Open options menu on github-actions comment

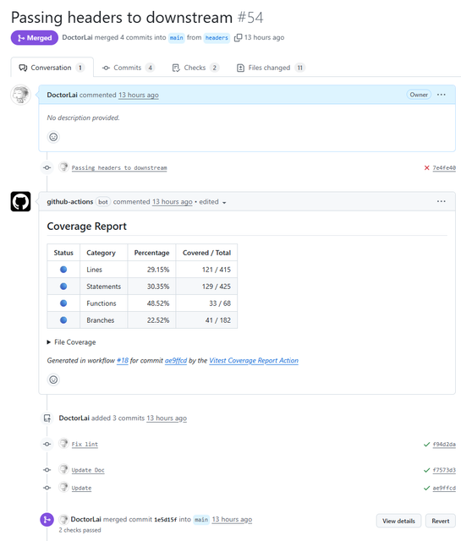coord(441,201)
